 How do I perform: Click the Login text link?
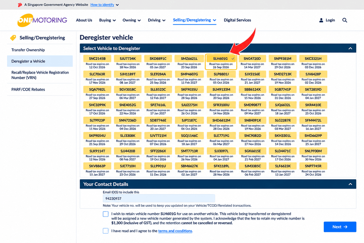pos(330,20)
